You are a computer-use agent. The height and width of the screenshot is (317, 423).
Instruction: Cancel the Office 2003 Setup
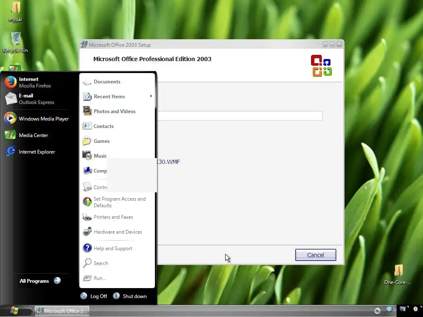pos(316,255)
